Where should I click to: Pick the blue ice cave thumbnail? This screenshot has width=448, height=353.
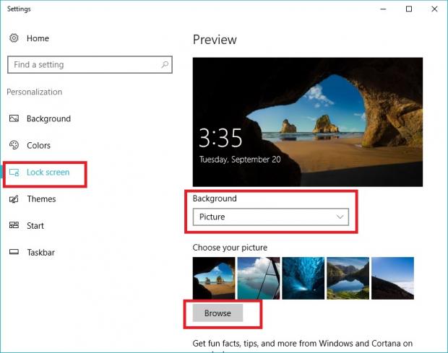tap(303, 278)
